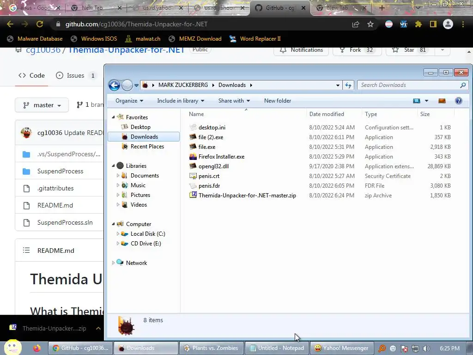Open the view options dropdown arrow

426,101
